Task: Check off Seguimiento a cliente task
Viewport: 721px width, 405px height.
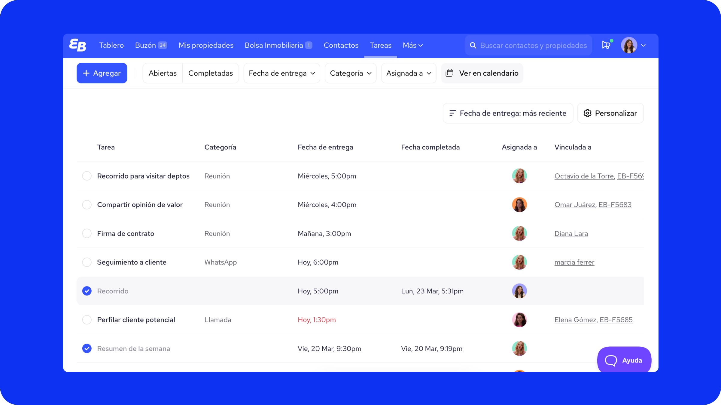Action: (87, 262)
